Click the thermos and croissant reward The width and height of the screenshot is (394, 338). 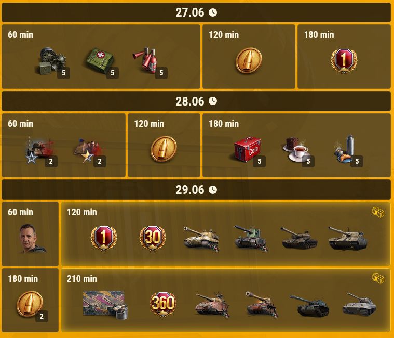(x=345, y=149)
